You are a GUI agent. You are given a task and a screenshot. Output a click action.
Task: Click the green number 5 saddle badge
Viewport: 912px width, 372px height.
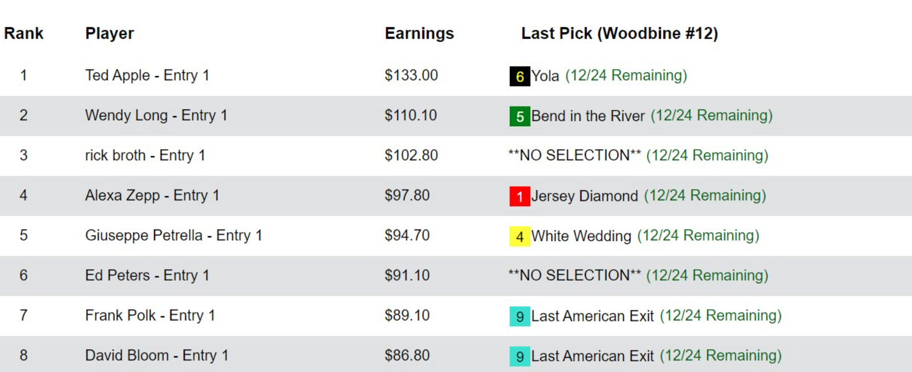tap(520, 116)
